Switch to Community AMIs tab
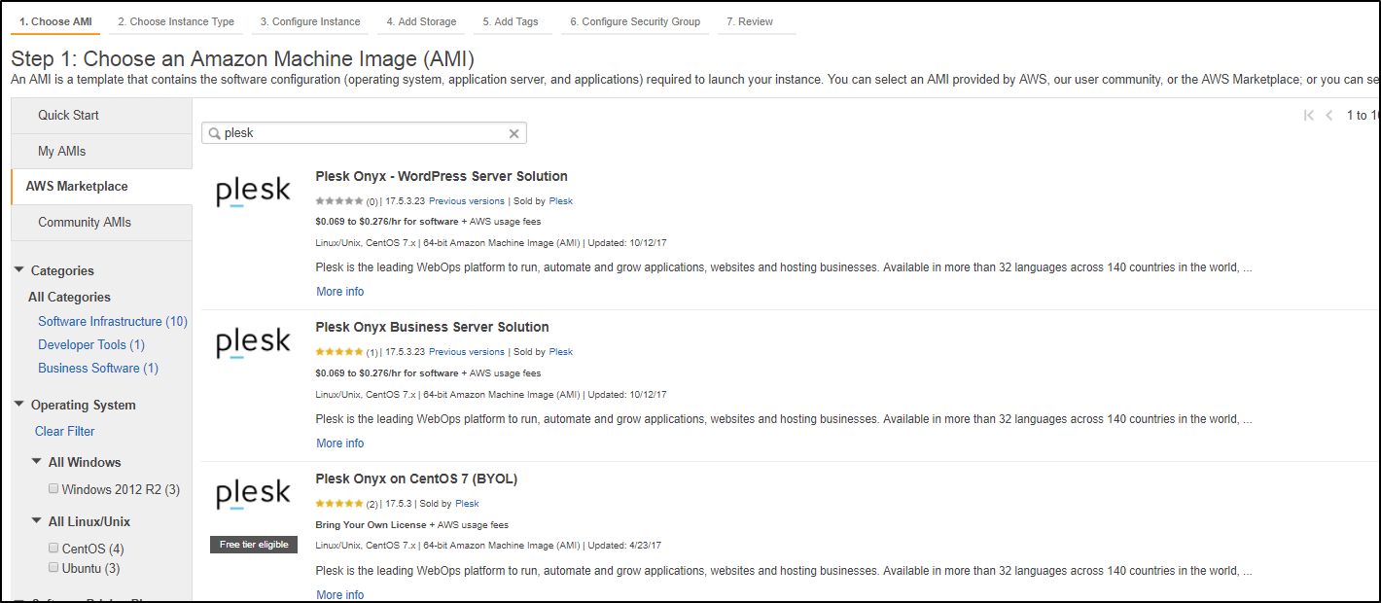 click(85, 222)
